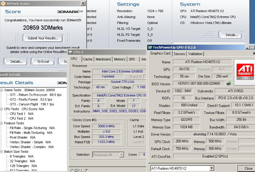This screenshot has height=172, width=255.
Task: Open the Processor #1 selection dropdown
Action: 121,155
